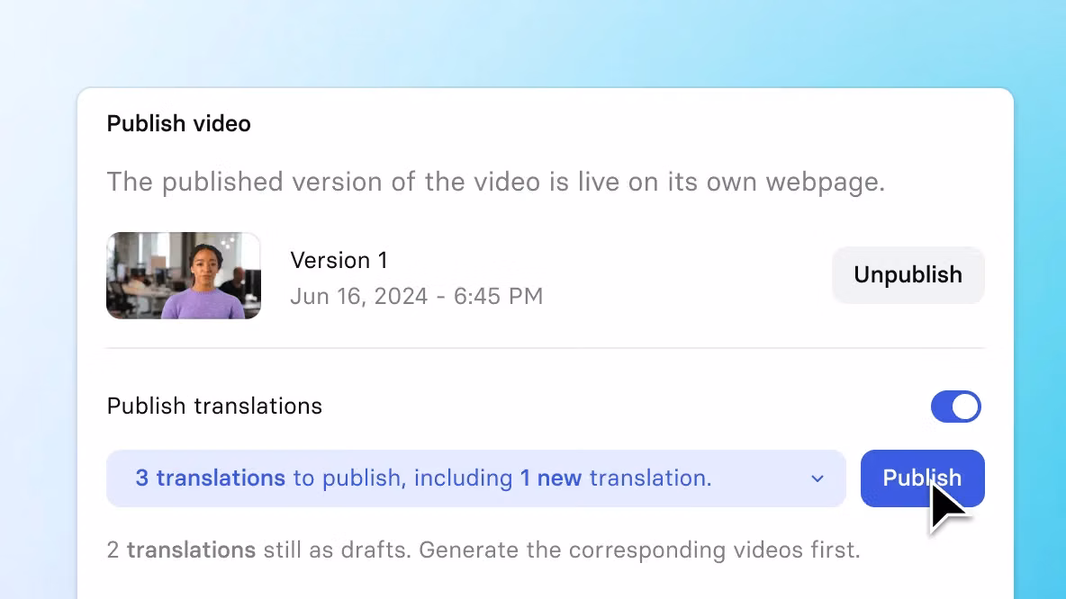Viewport: 1066px width, 599px height.
Task: Click the blue background above the dialog
Action: [x=540, y=40]
